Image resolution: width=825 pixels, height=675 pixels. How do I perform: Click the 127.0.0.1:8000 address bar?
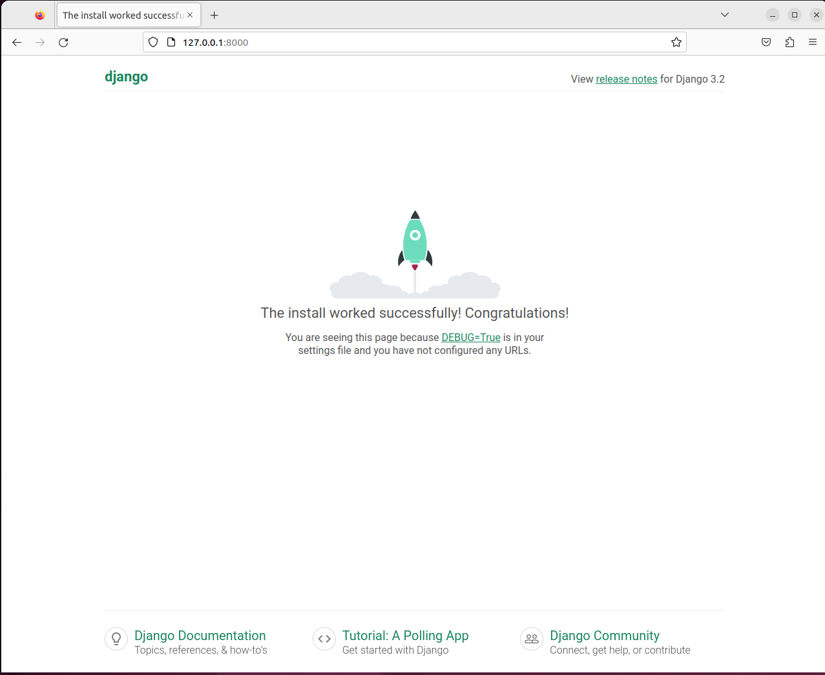click(x=414, y=42)
